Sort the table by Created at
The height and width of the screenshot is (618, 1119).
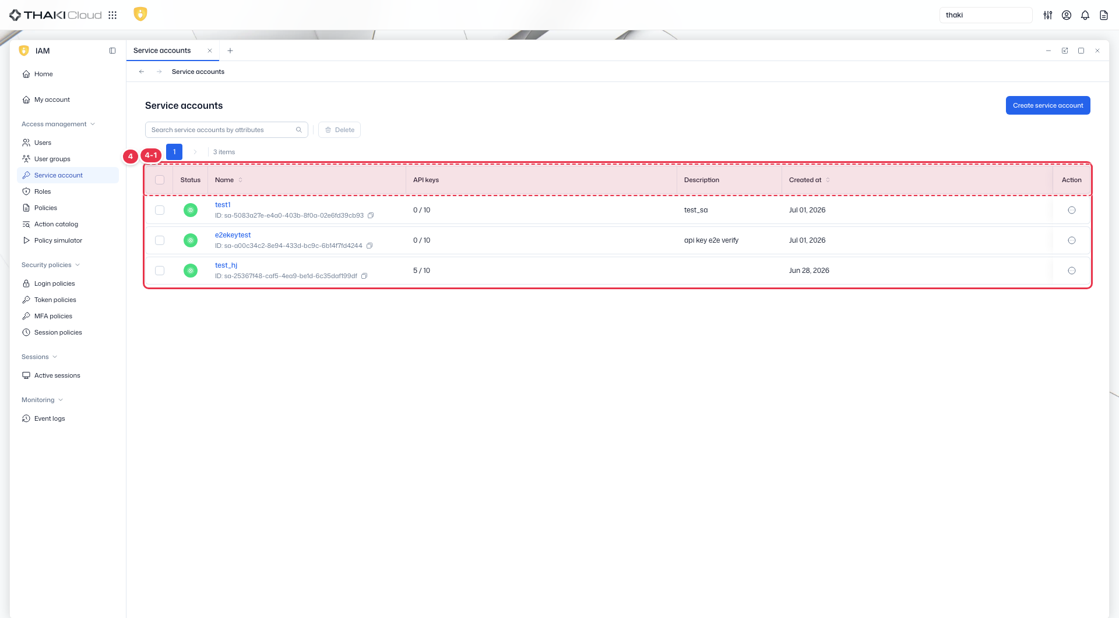[828, 180]
